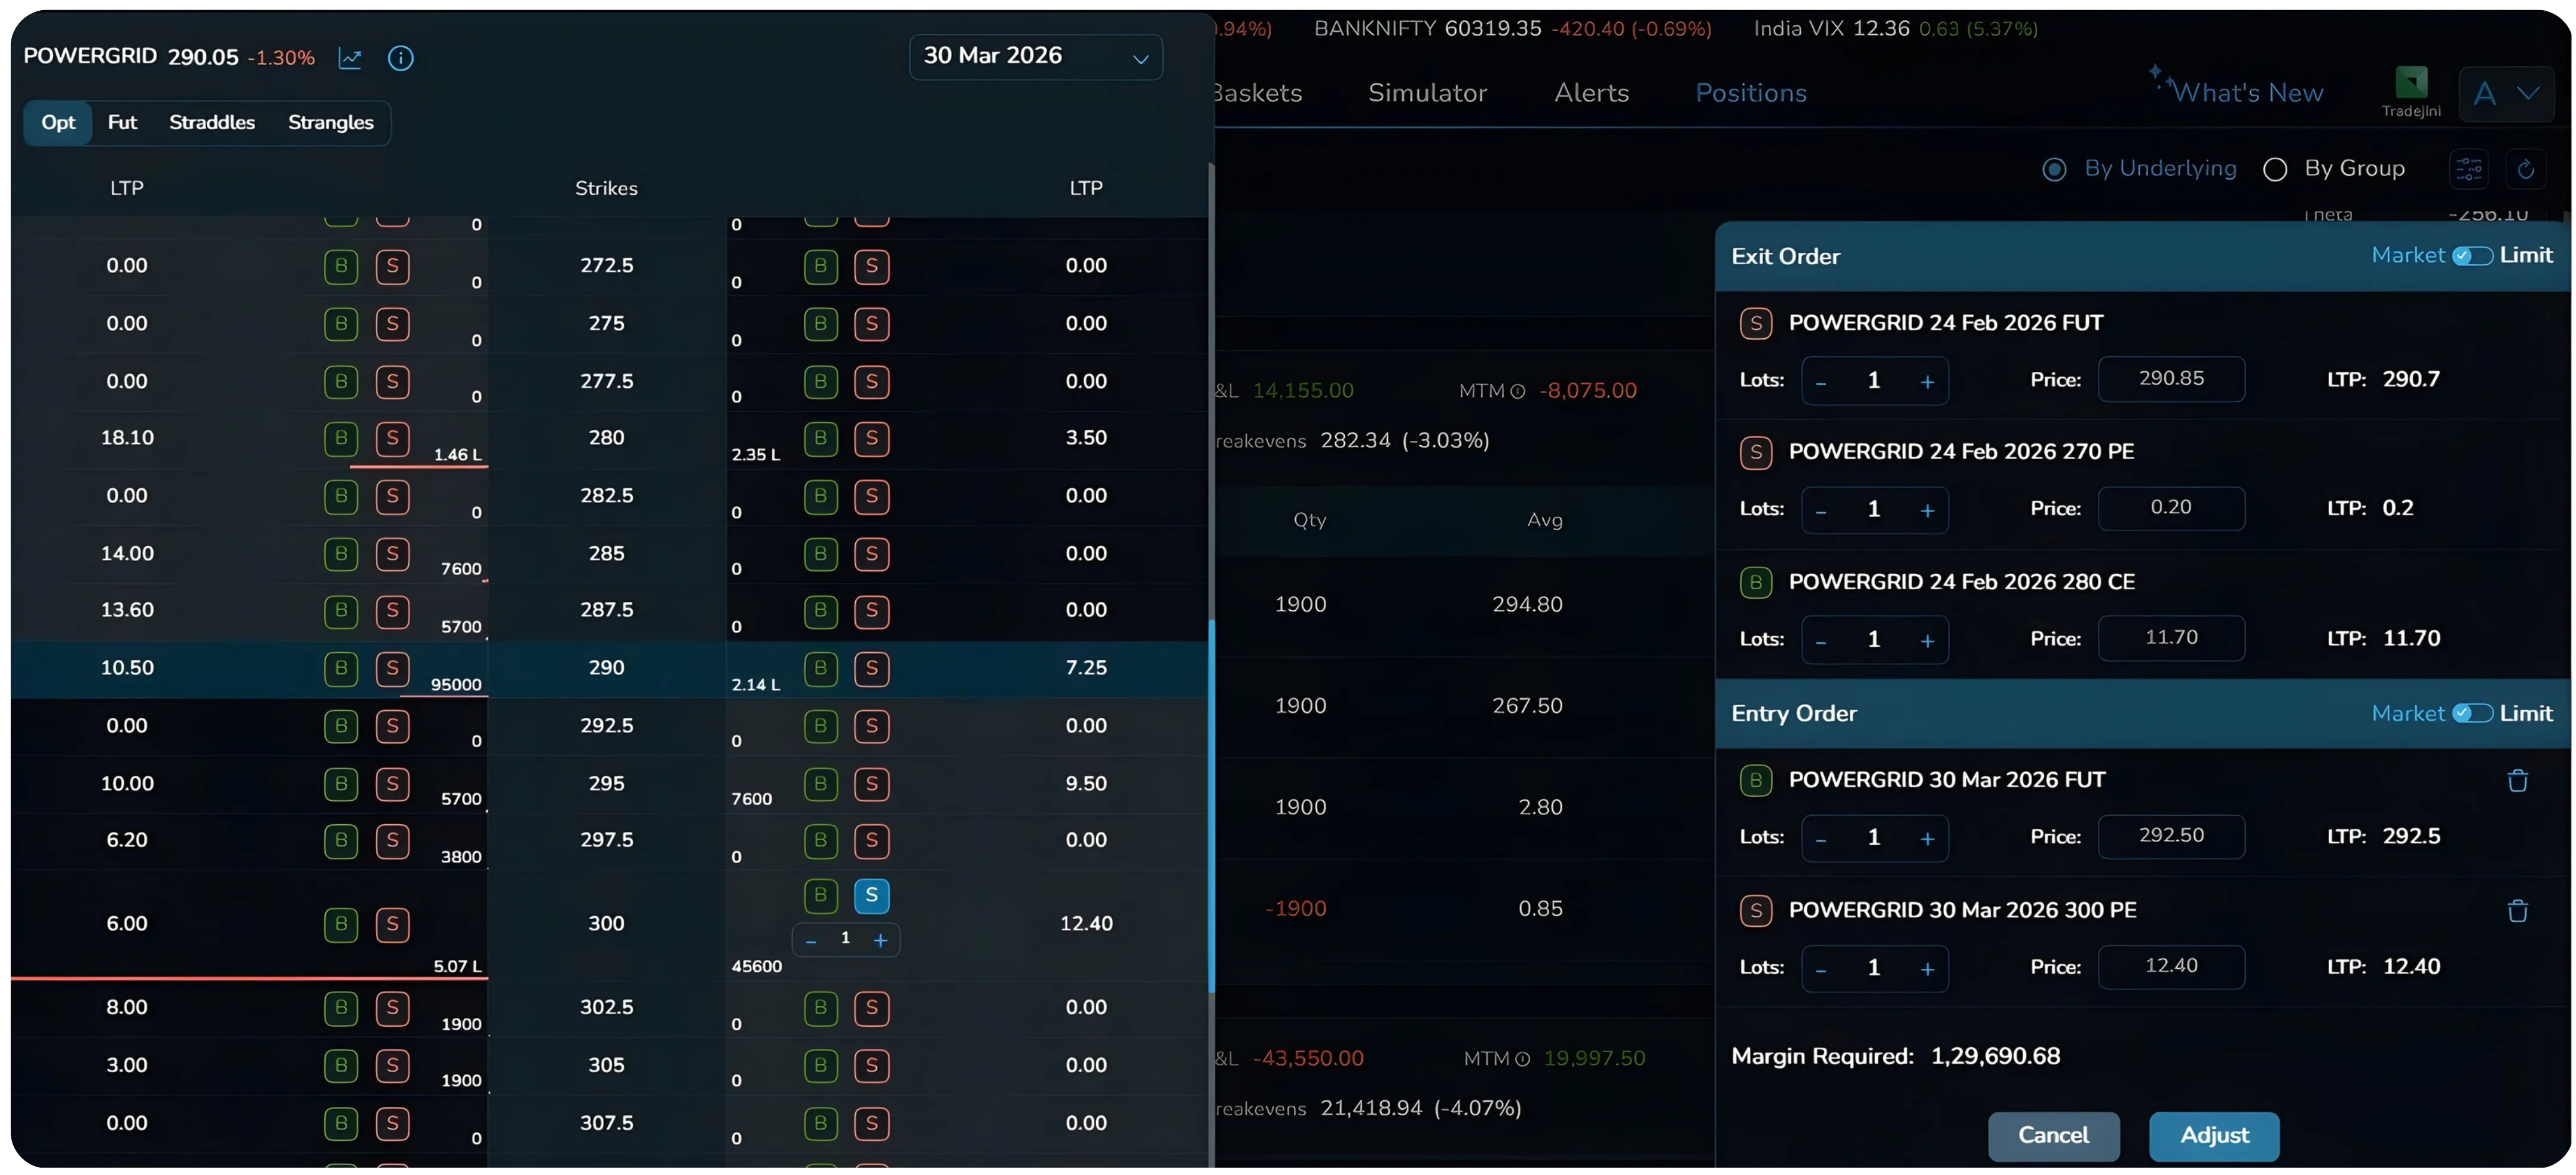Switch to the Fut tab
This screenshot has width=2576, height=1175.
pyautogui.click(x=122, y=122)
